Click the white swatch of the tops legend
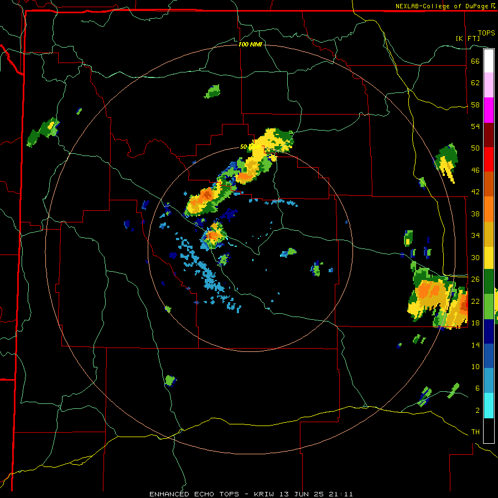Screen dimensions: 498x498 click(x=489, y=61)
